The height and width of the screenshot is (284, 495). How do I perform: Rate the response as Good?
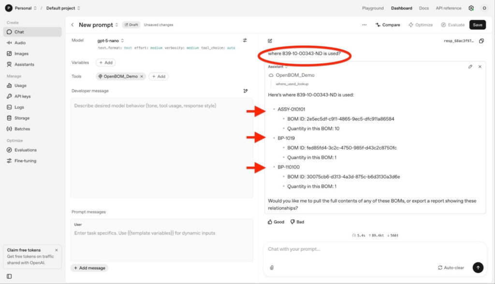coord(276,222)
